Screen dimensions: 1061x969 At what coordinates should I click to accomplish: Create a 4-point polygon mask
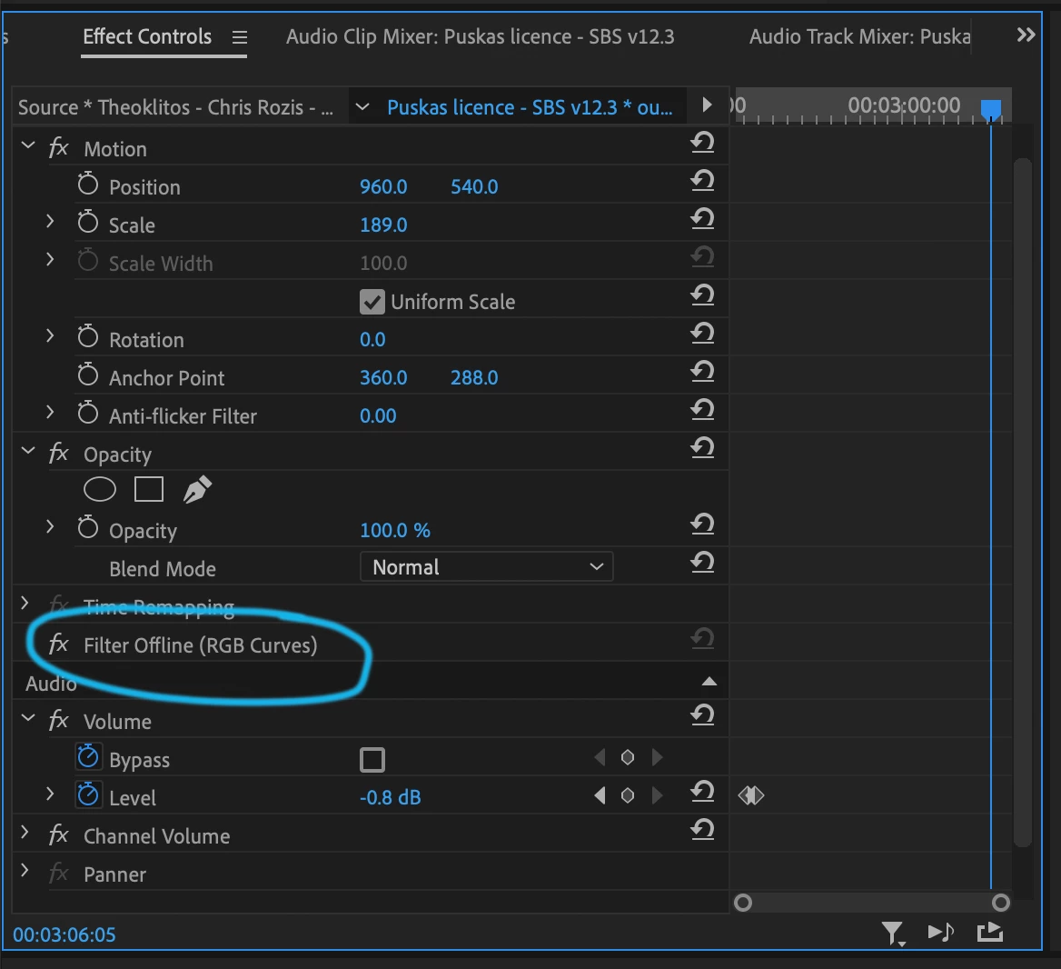click(x=149, y=489)
